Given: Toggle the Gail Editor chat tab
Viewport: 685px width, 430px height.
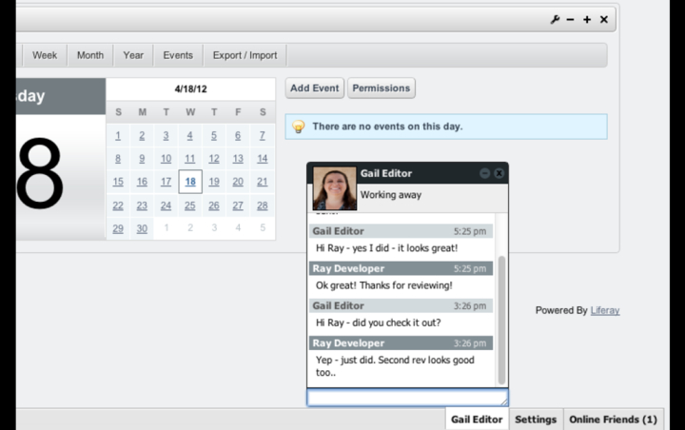Looking at the screenshot, I should point(476,420).
